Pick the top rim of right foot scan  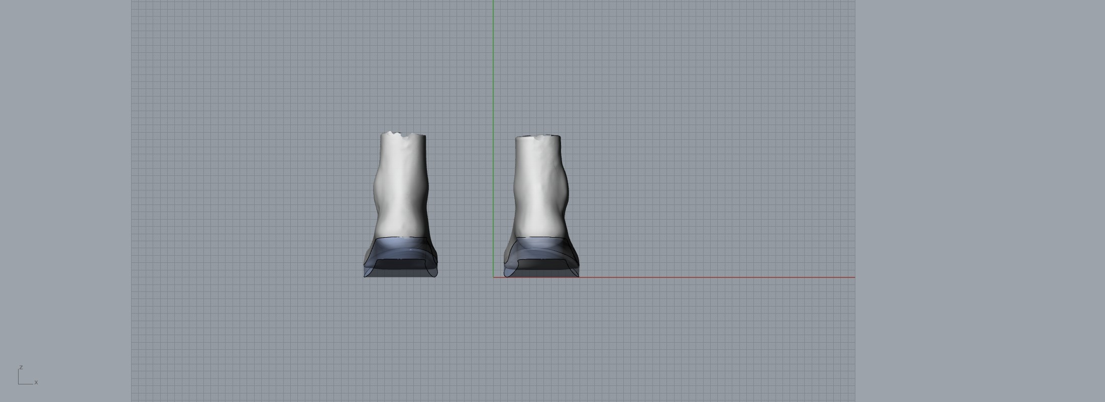[538, 136]
